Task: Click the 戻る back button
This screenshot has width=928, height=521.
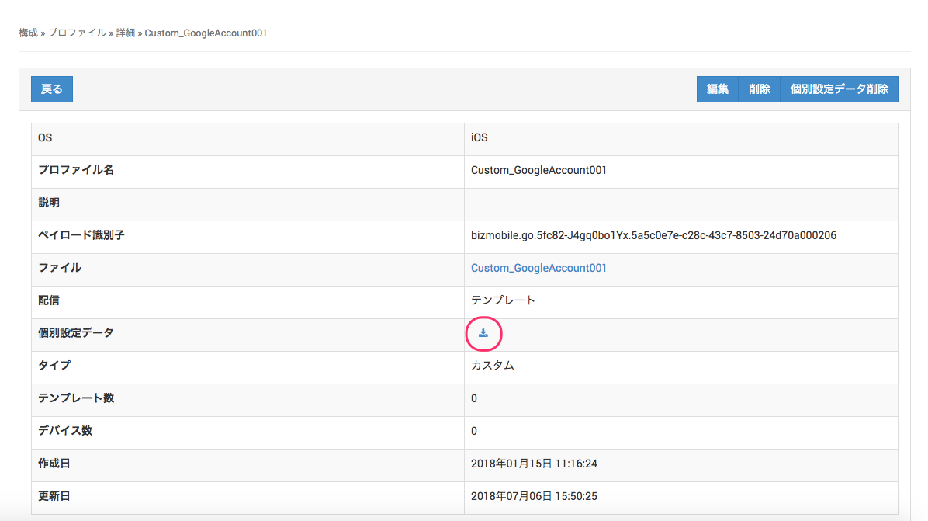Action: tap(52, 89)
